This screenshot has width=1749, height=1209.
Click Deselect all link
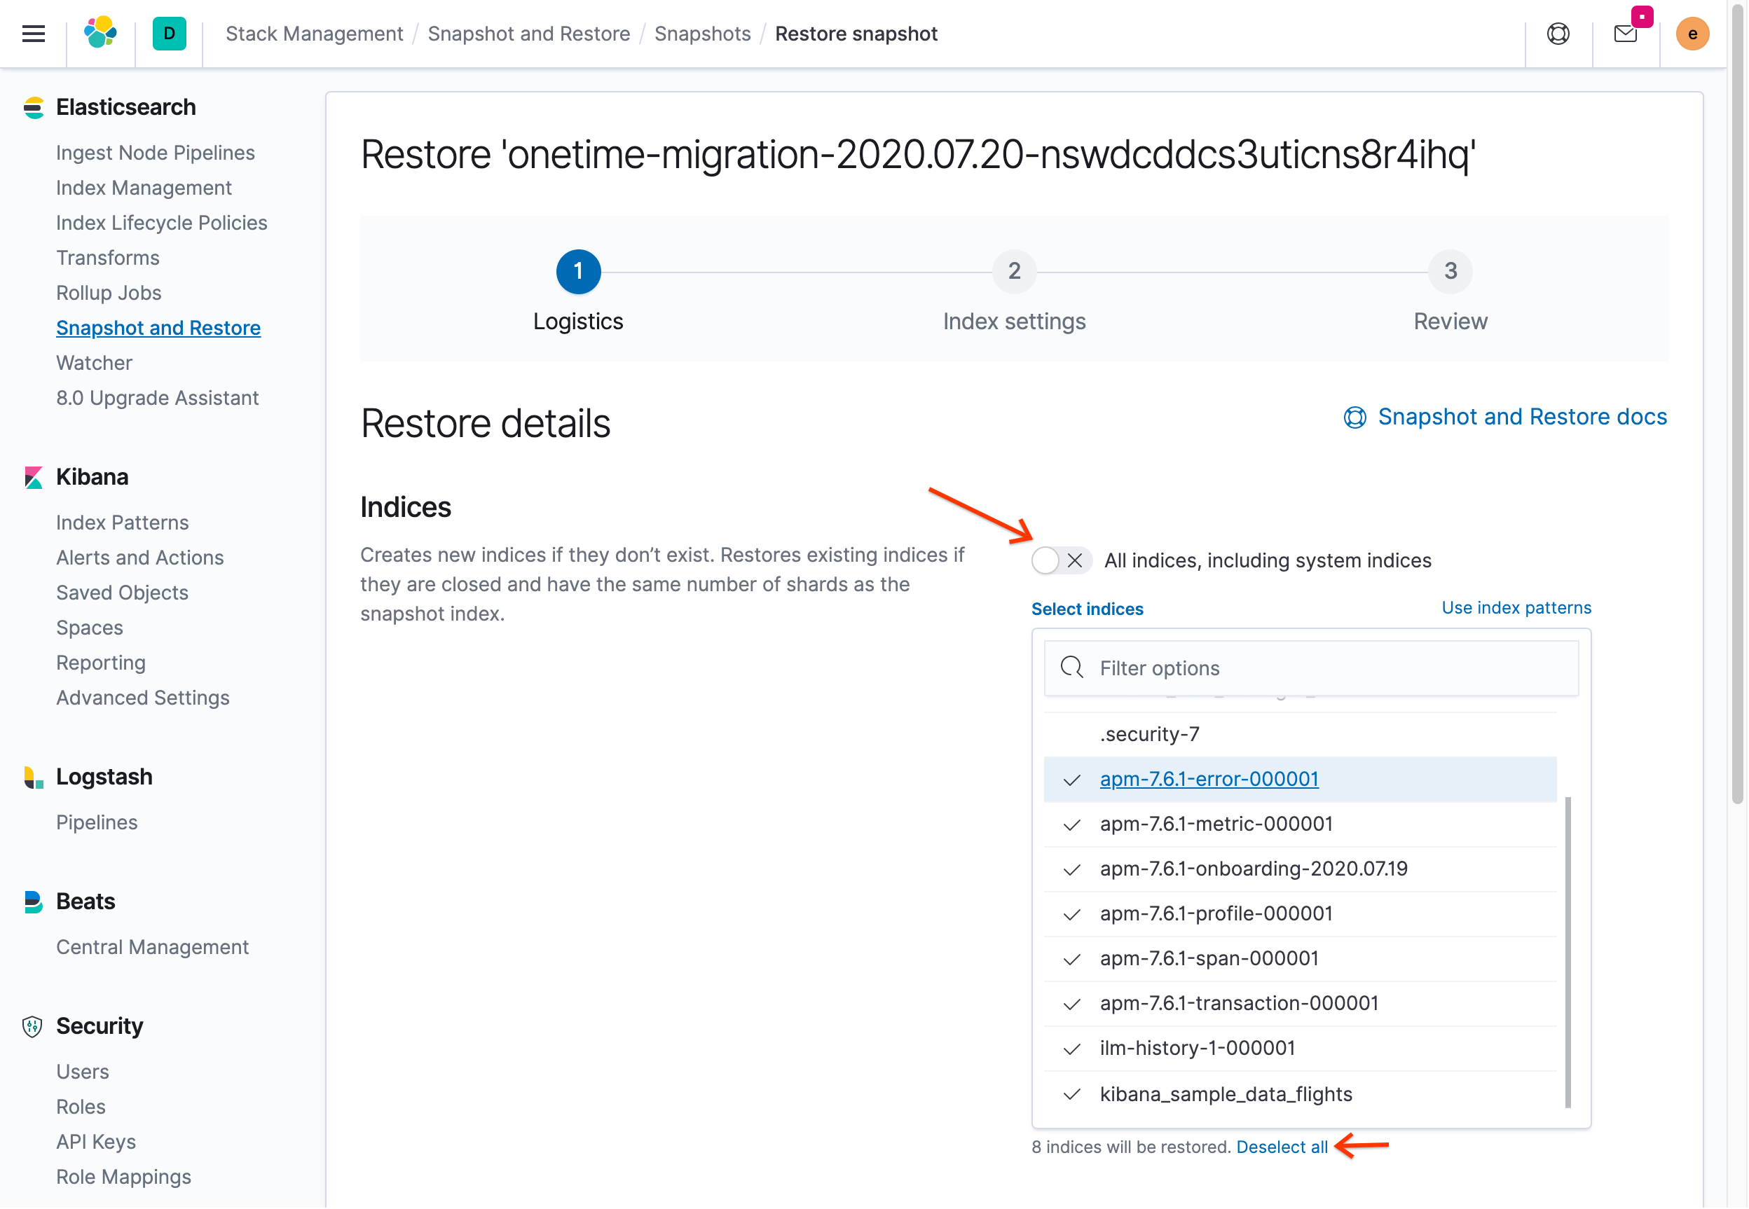[1281, 1145]
